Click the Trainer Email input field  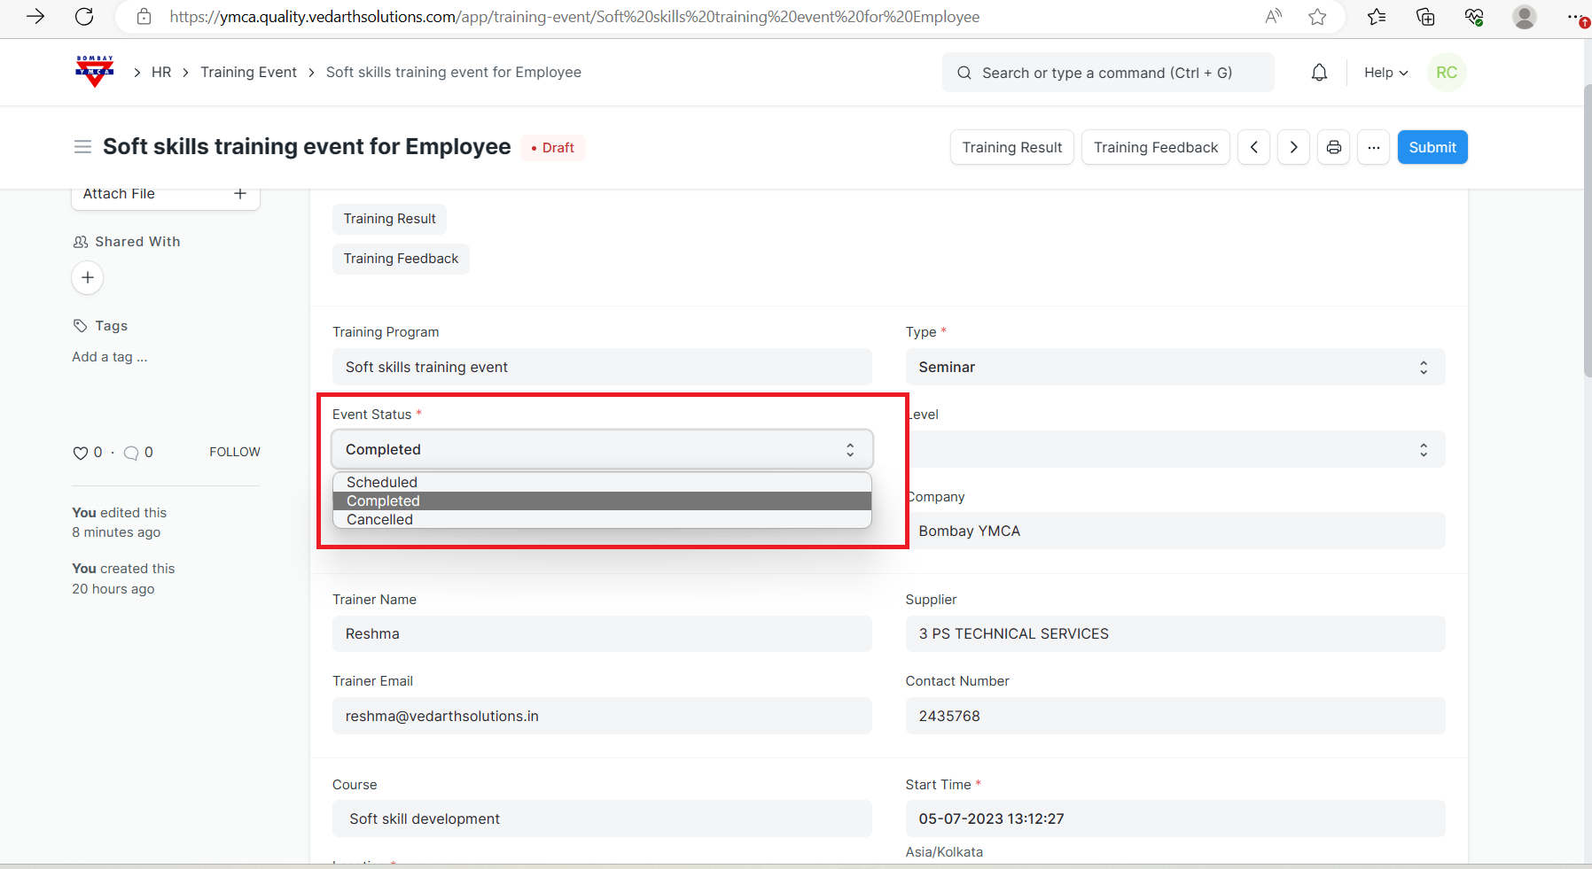(602, 716)
